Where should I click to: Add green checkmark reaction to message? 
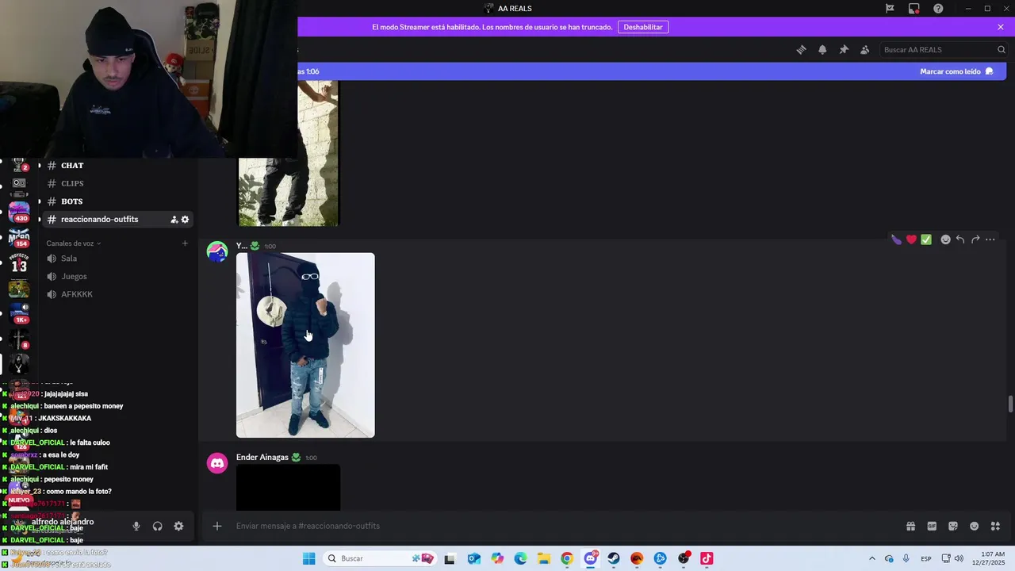[926, 240]
